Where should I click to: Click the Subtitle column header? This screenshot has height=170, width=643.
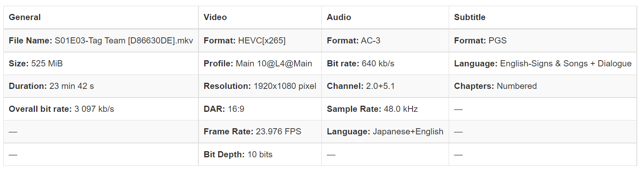[470, 17]
